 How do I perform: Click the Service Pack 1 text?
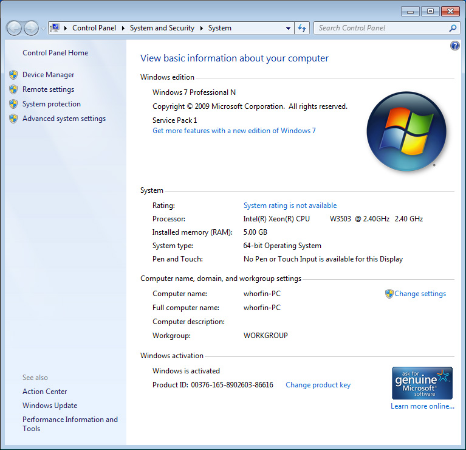(x=174, y=120)
